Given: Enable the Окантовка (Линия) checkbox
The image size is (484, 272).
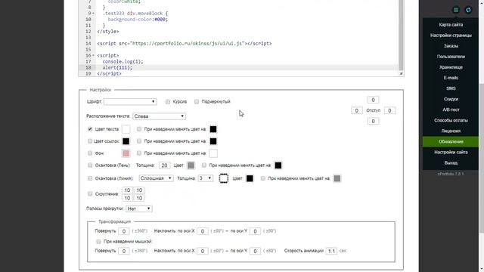Looking at the screenshot, I should (90, 178).
